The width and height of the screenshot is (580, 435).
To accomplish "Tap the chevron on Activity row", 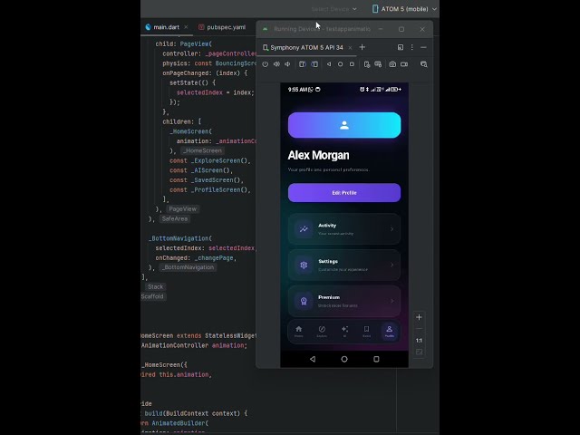I will tap(392, 229).
